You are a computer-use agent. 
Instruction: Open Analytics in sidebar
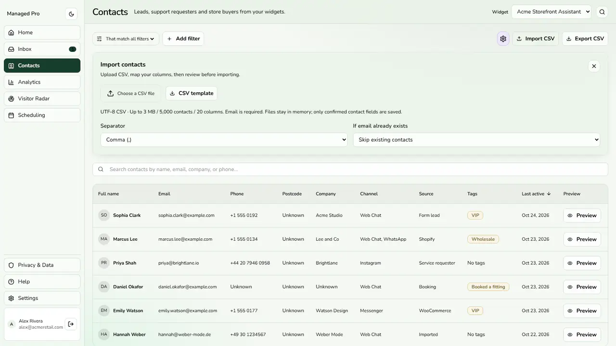(42, 82)
